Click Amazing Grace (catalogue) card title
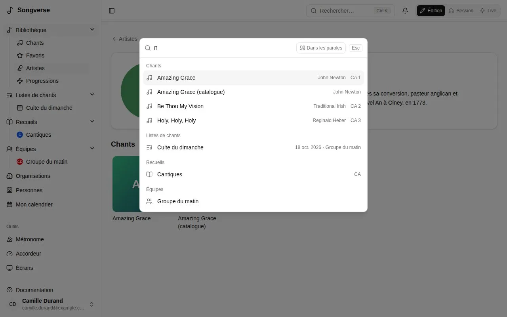Screen dimensions: 507x317 coord(197,222)
